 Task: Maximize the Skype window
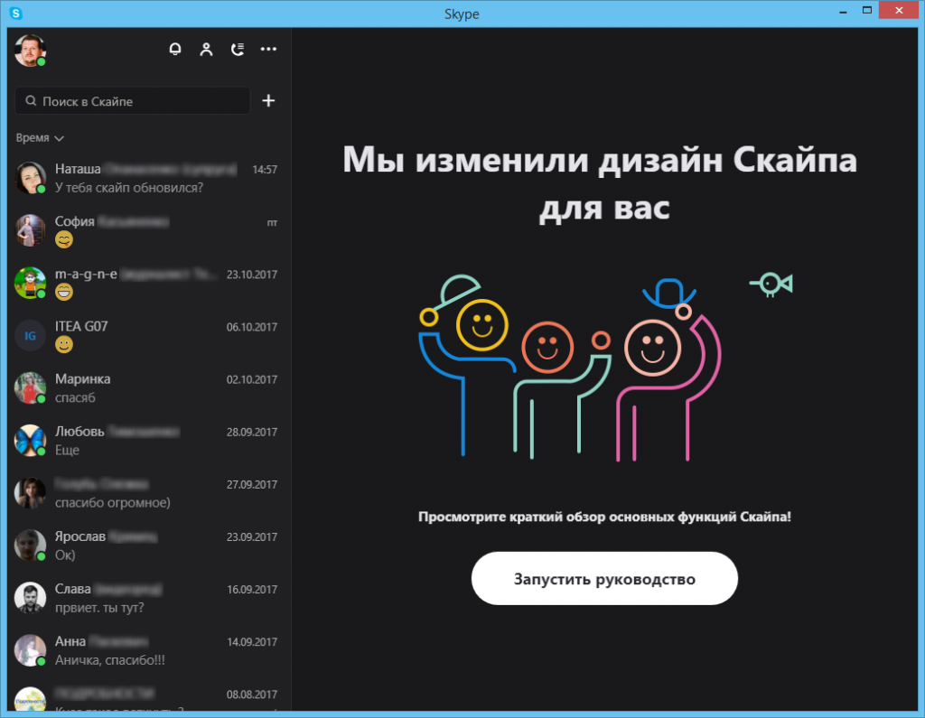[x=866, y=11]
